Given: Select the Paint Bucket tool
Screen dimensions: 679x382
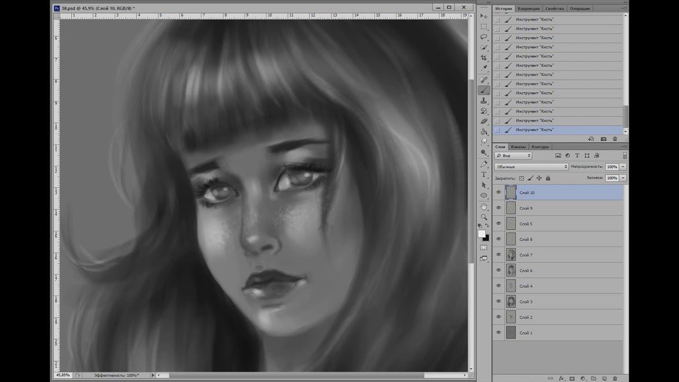Looking at the screenshot, I should click(x=484, y=132).
